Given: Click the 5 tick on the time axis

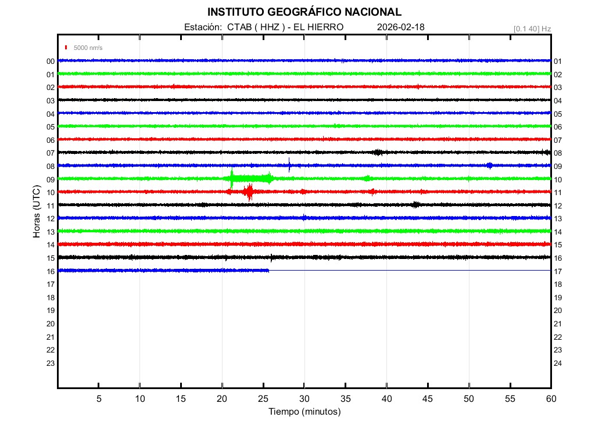Looking at the screenshot, I should point(99,399).
